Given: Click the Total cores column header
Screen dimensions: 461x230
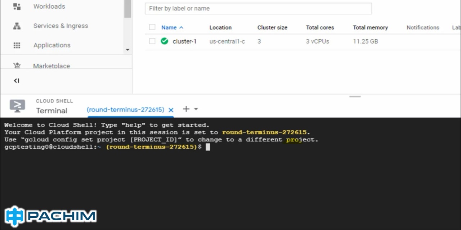Looking at the screenshot, I should coord(320,27).
